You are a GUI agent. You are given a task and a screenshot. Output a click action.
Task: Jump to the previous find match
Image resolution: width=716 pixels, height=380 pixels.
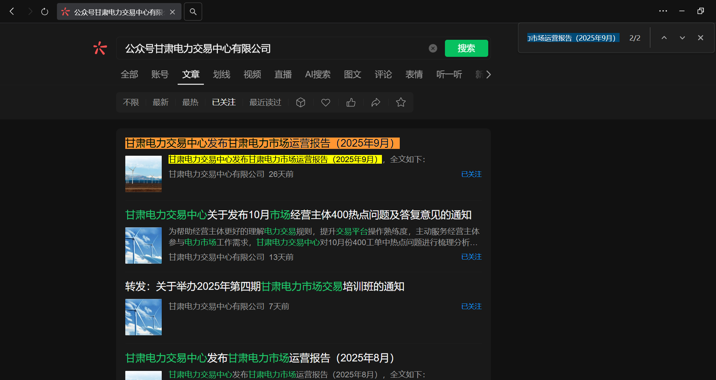[x=664, y=38]
